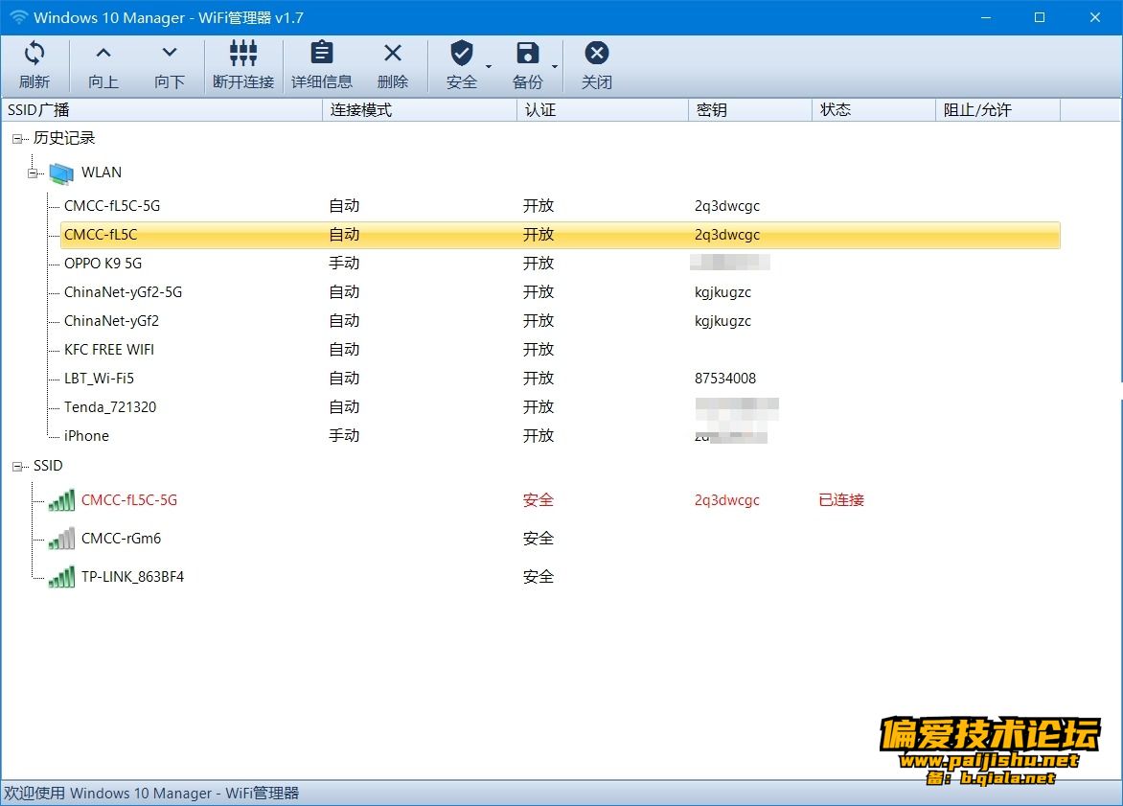
Task: Click 手动 mode of OPPO K9 5G
Action: point(344,263)
